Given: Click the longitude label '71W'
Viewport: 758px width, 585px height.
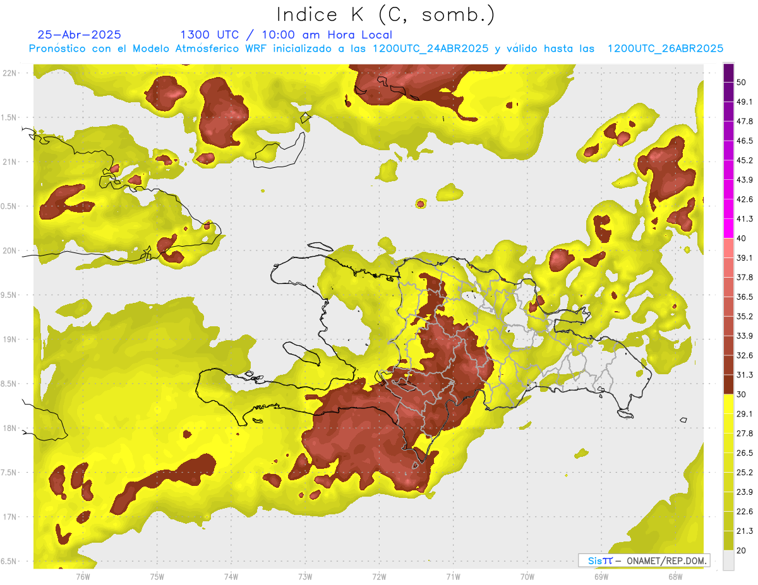Looking at the screenshot, I should click(453, 577).
